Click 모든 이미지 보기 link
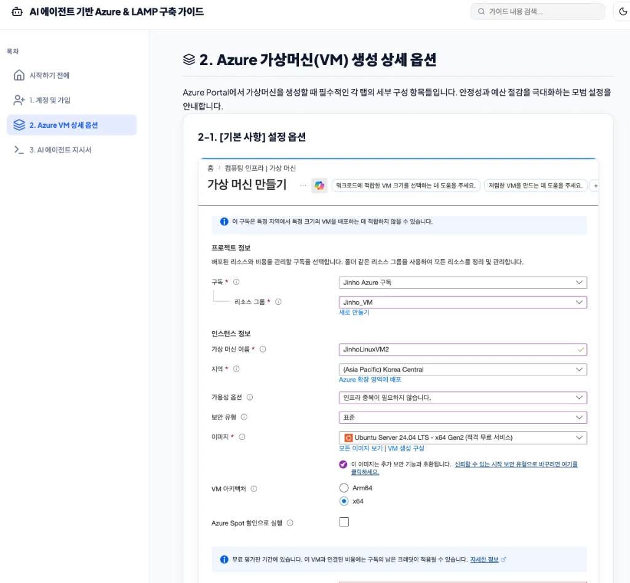 [361, 448]
